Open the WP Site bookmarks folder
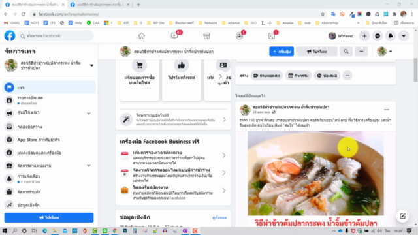Screen dimensions: 418x235 pos(155,23)
